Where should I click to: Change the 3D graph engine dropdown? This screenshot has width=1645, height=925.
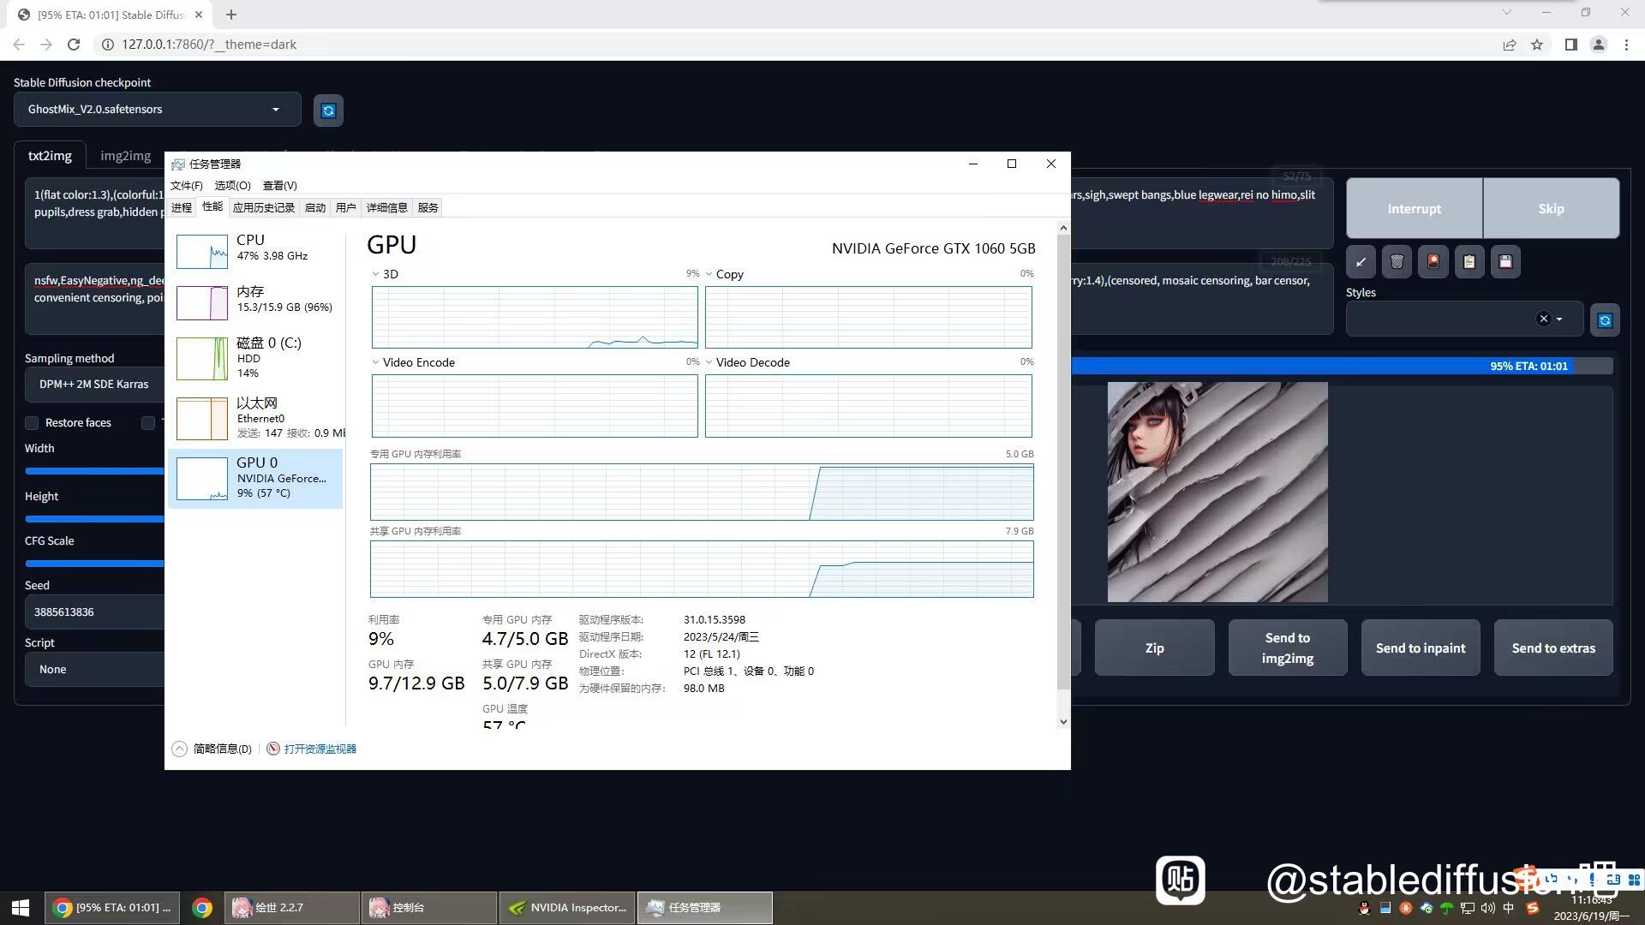[x=376, y=274]
